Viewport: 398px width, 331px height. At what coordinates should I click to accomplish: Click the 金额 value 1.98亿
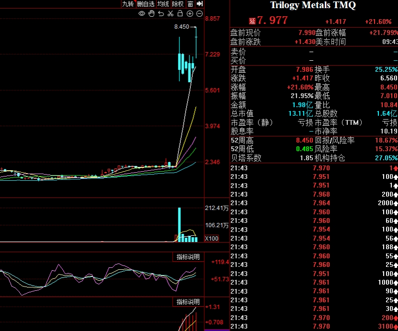[302, 105]
